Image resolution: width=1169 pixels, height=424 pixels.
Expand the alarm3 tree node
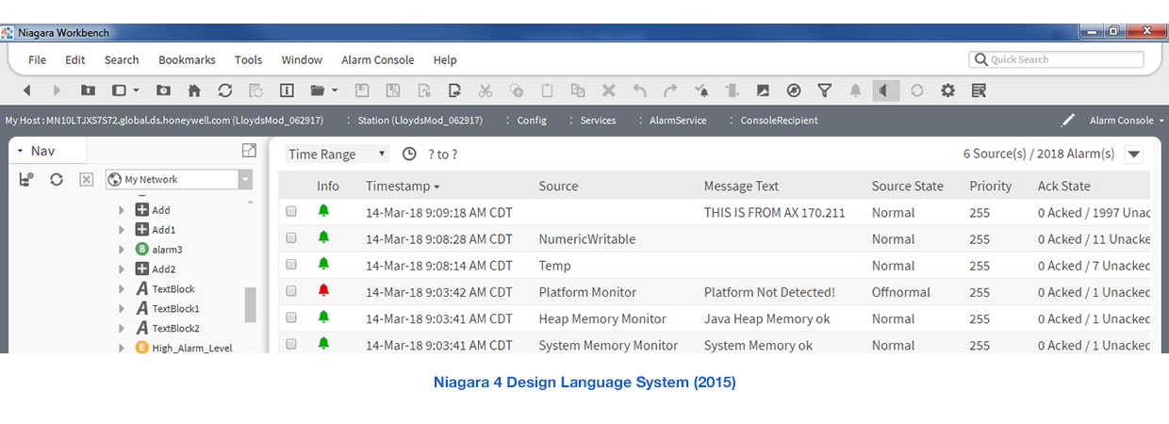pyautogui.click(x=122, y=250)
